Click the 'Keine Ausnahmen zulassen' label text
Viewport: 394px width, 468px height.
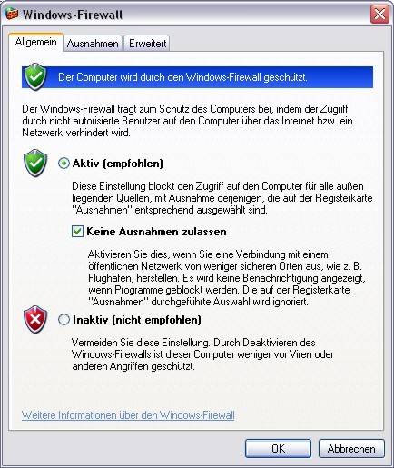click(x=156, y=232)
